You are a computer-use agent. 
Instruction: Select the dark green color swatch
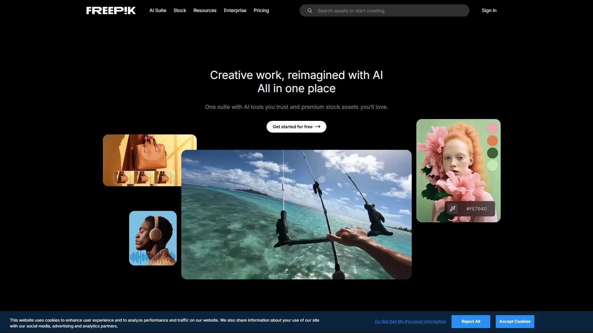pyautogui.click(x=492, y=153)
